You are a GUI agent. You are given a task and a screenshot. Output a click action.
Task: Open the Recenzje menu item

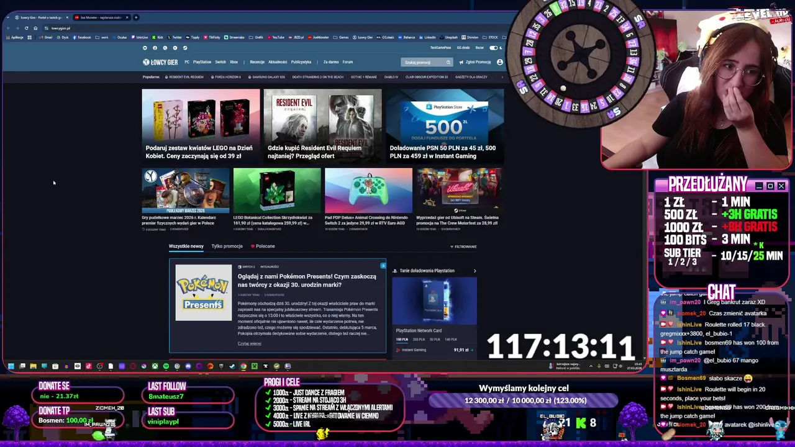(x=257, y=62)
